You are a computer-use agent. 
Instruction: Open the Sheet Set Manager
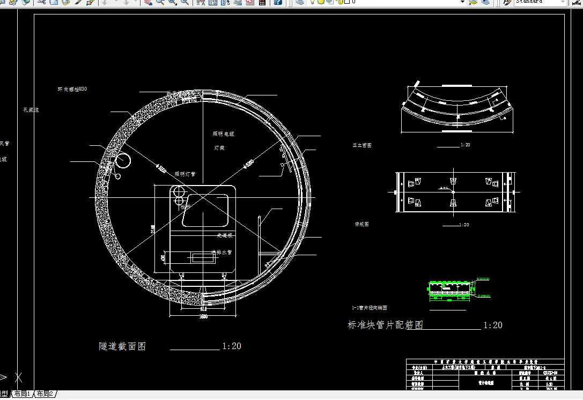(x=238, y=2)
